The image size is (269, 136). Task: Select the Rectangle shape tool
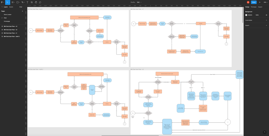pyautogui.click(x=17, y=2)
